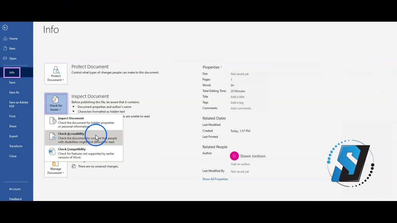Screen dimensions: 397x223
Task: Select Save as Adobe PDF
Action: point(19,104)
